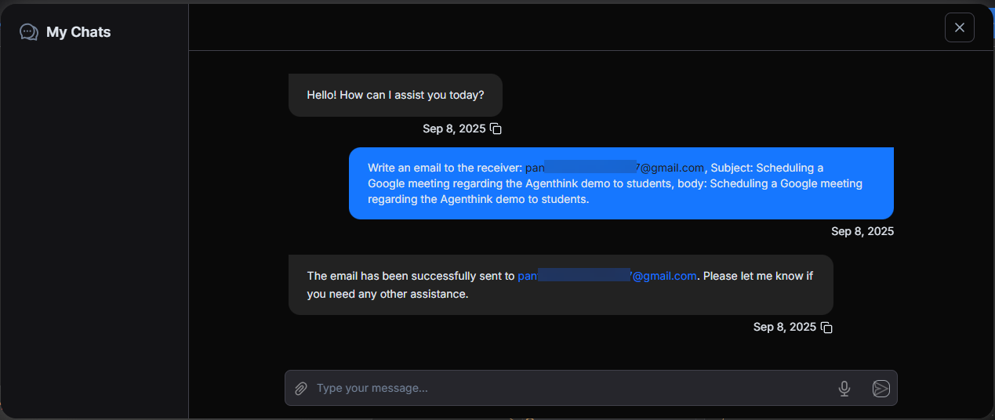The height and width of the screenshot is (420, 995).
Task: Click the My Chats speech bubble icon
Action: click(29, 32)
